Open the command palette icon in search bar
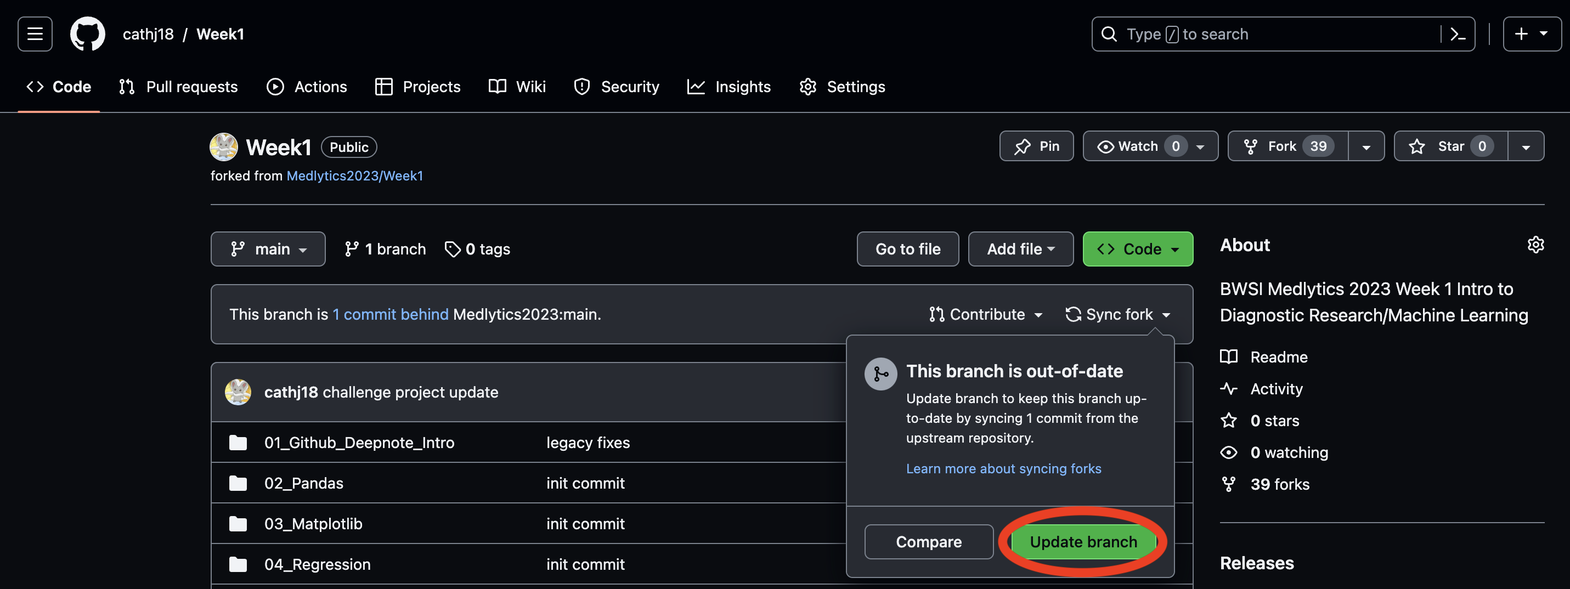1570x589 pixels. [1457, 34]
